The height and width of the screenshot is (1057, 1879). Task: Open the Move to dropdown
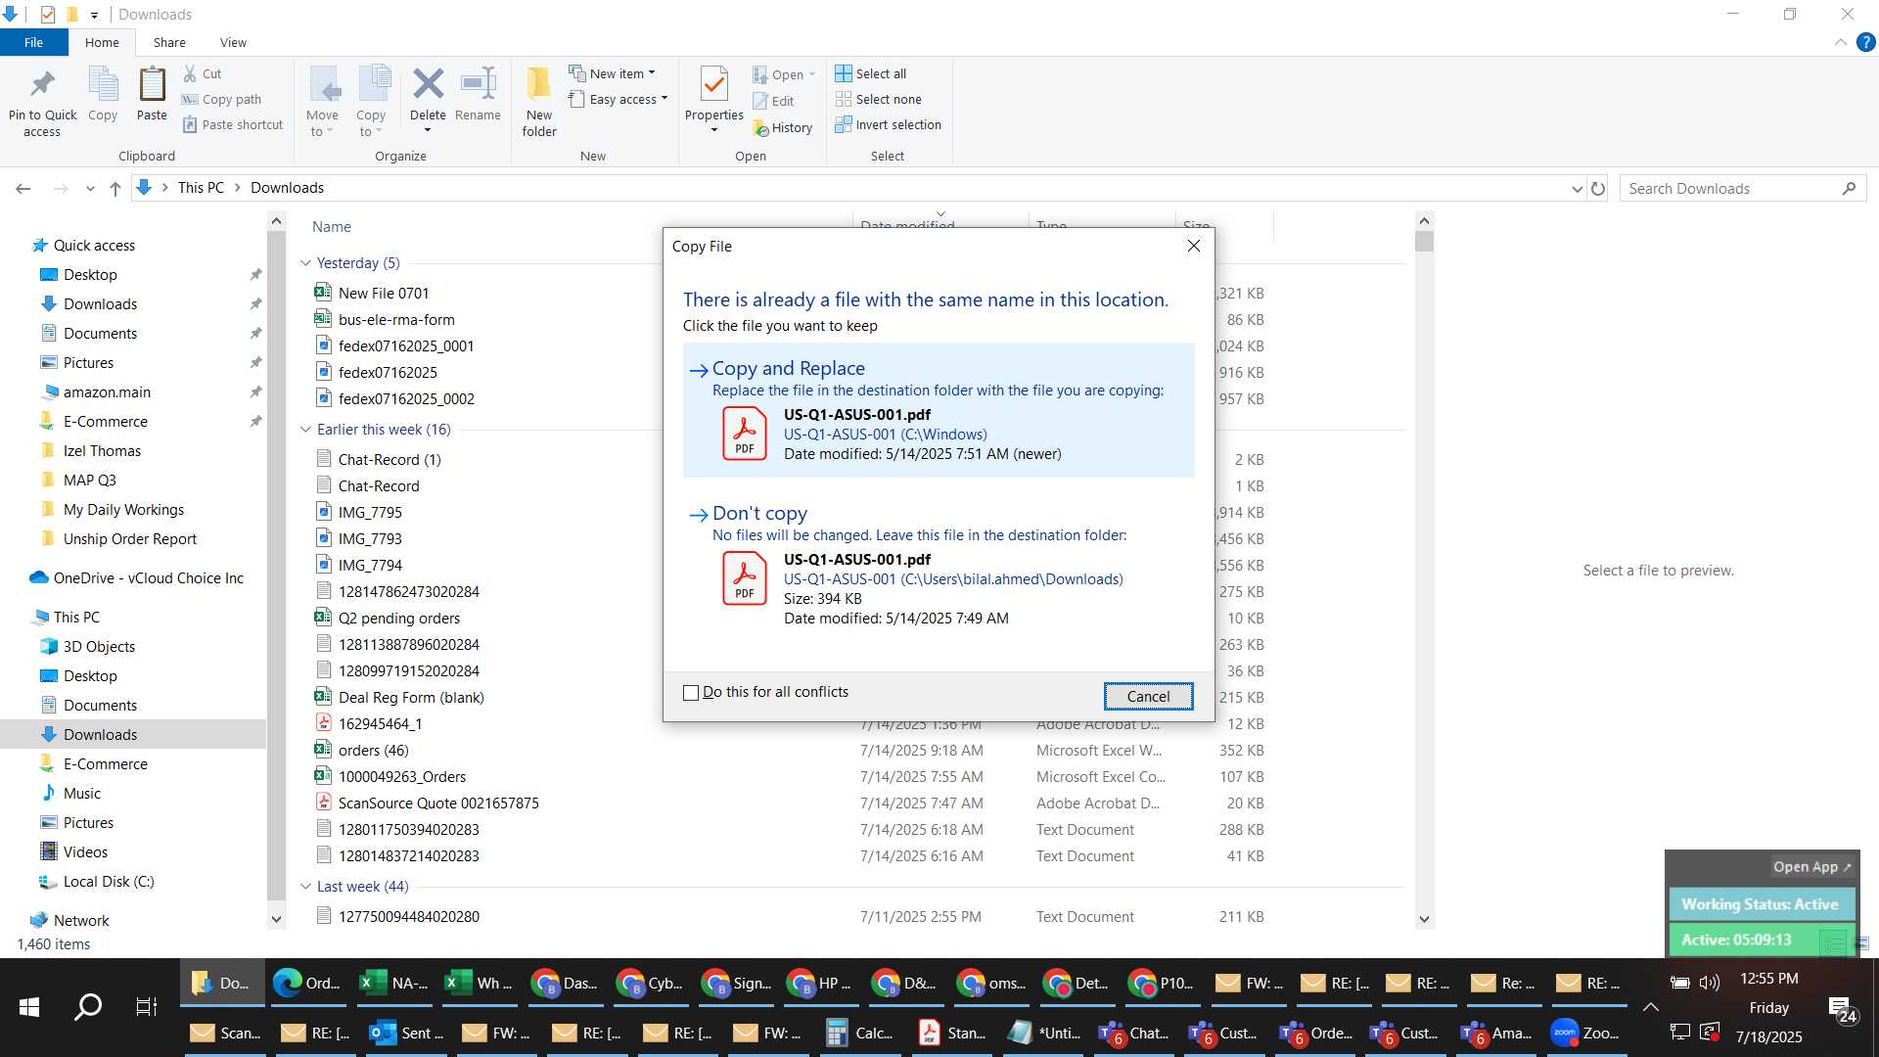323,102
